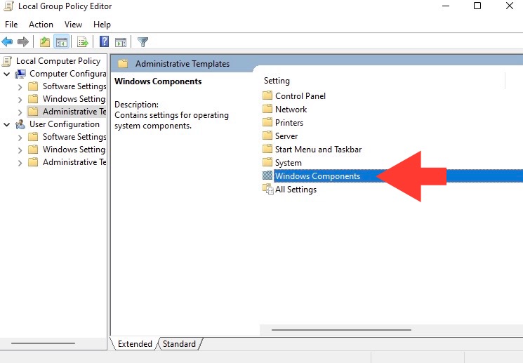
Task: Expand Windows Settings under Computer Configuration
Action: coord(20,100)
